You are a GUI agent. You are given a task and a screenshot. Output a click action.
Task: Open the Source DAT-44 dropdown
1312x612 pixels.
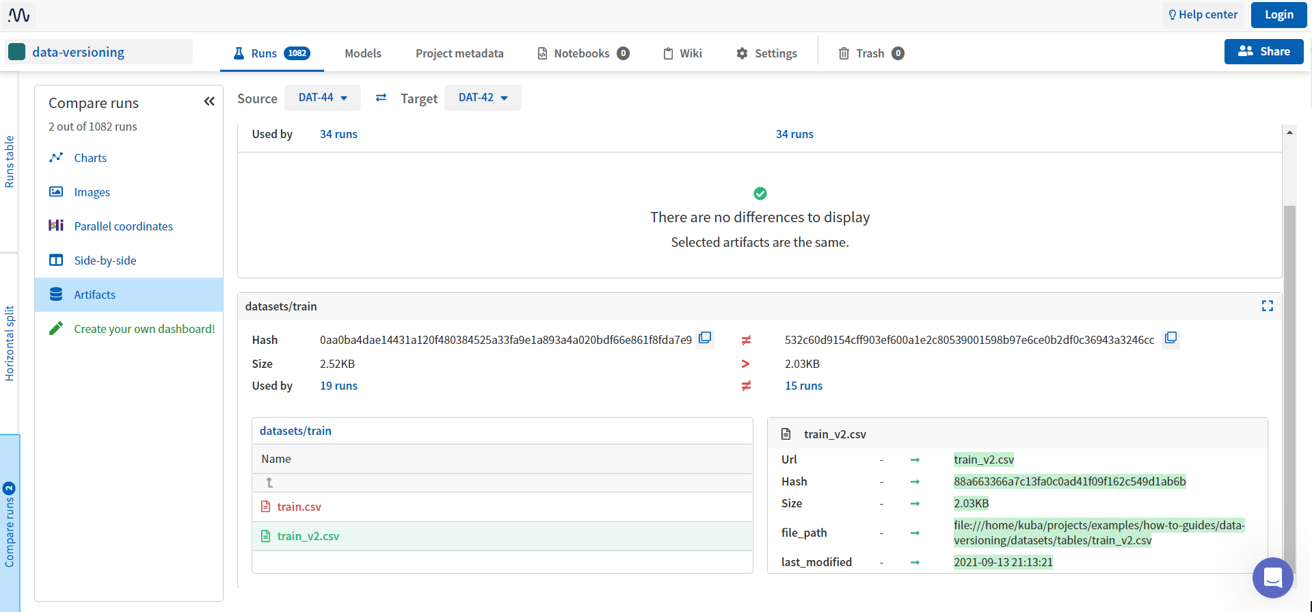[x=323, y=98]
